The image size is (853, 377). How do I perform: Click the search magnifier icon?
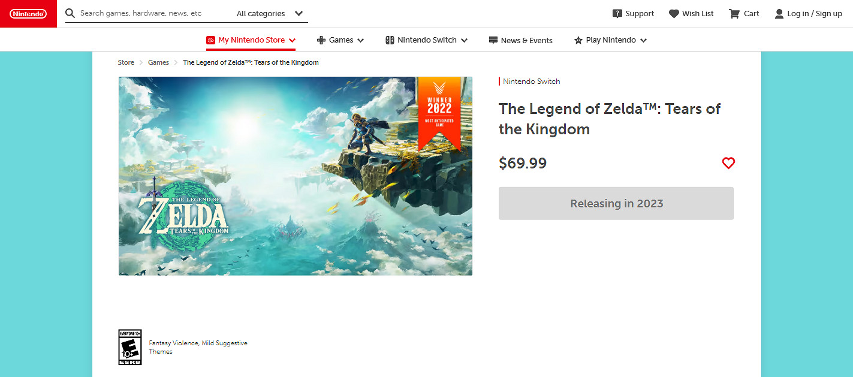click(70, 13)
